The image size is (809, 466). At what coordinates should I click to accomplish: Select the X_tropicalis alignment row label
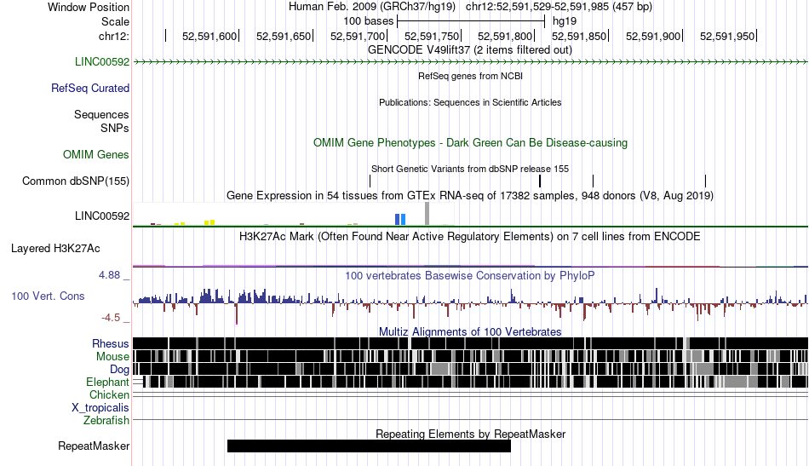pos(100,408)
